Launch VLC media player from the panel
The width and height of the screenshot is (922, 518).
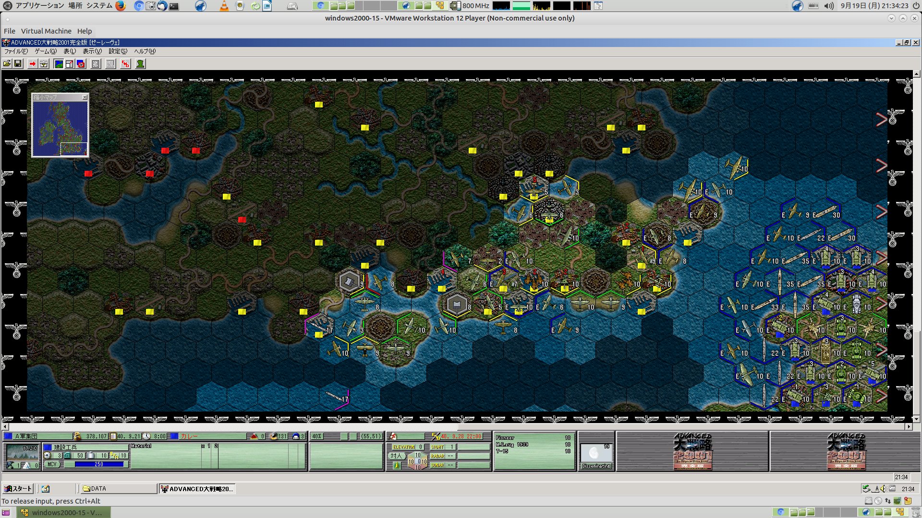(224, 6)
